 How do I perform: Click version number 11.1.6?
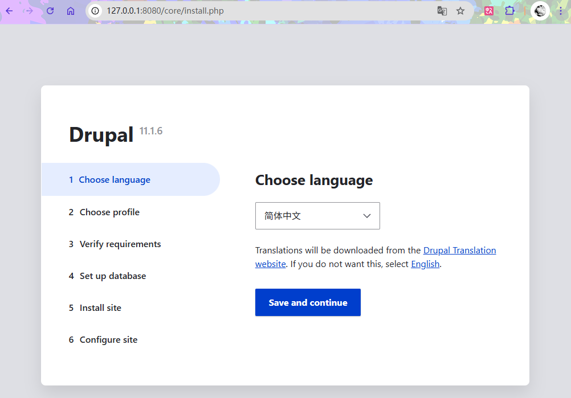(151, 131)
